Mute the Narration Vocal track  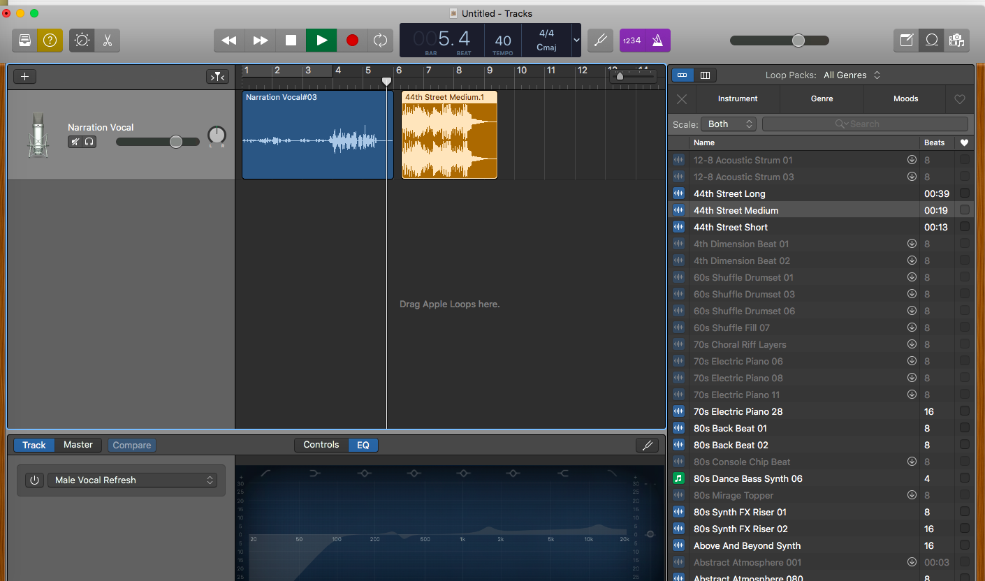[75, 142]
